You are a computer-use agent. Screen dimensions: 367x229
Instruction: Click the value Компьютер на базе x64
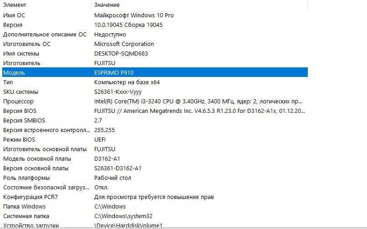127,82
